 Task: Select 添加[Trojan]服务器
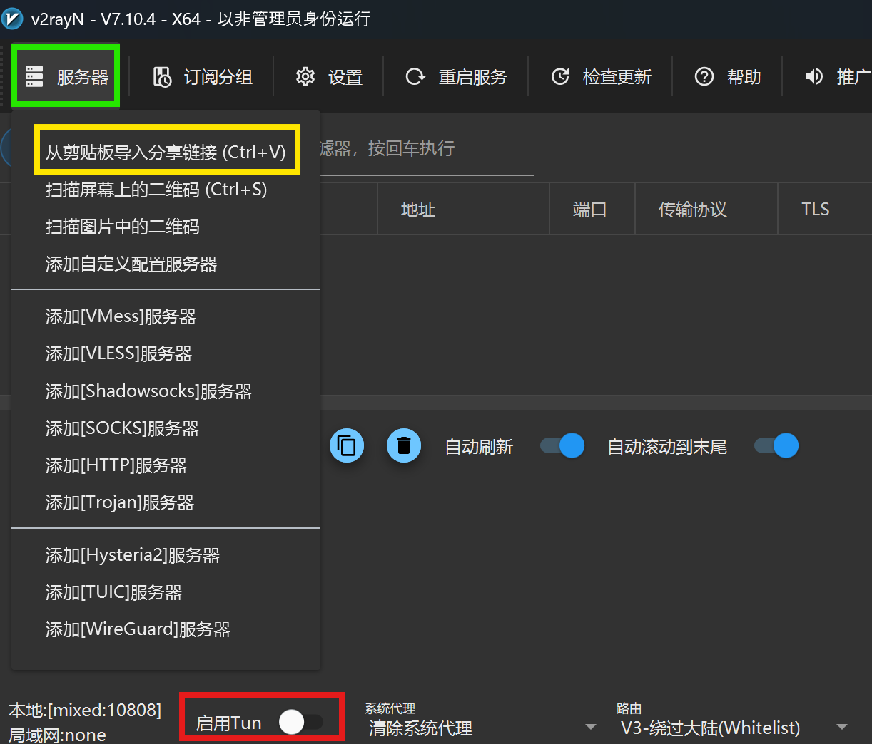click(166, 502)
